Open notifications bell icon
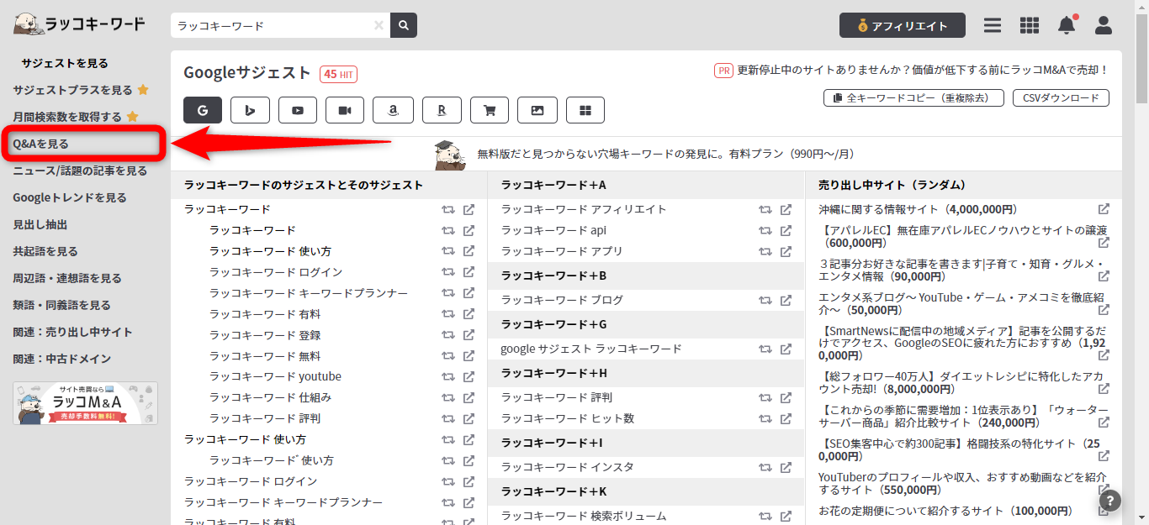The image size is (1149, 525). click(x=1067, y=25)
